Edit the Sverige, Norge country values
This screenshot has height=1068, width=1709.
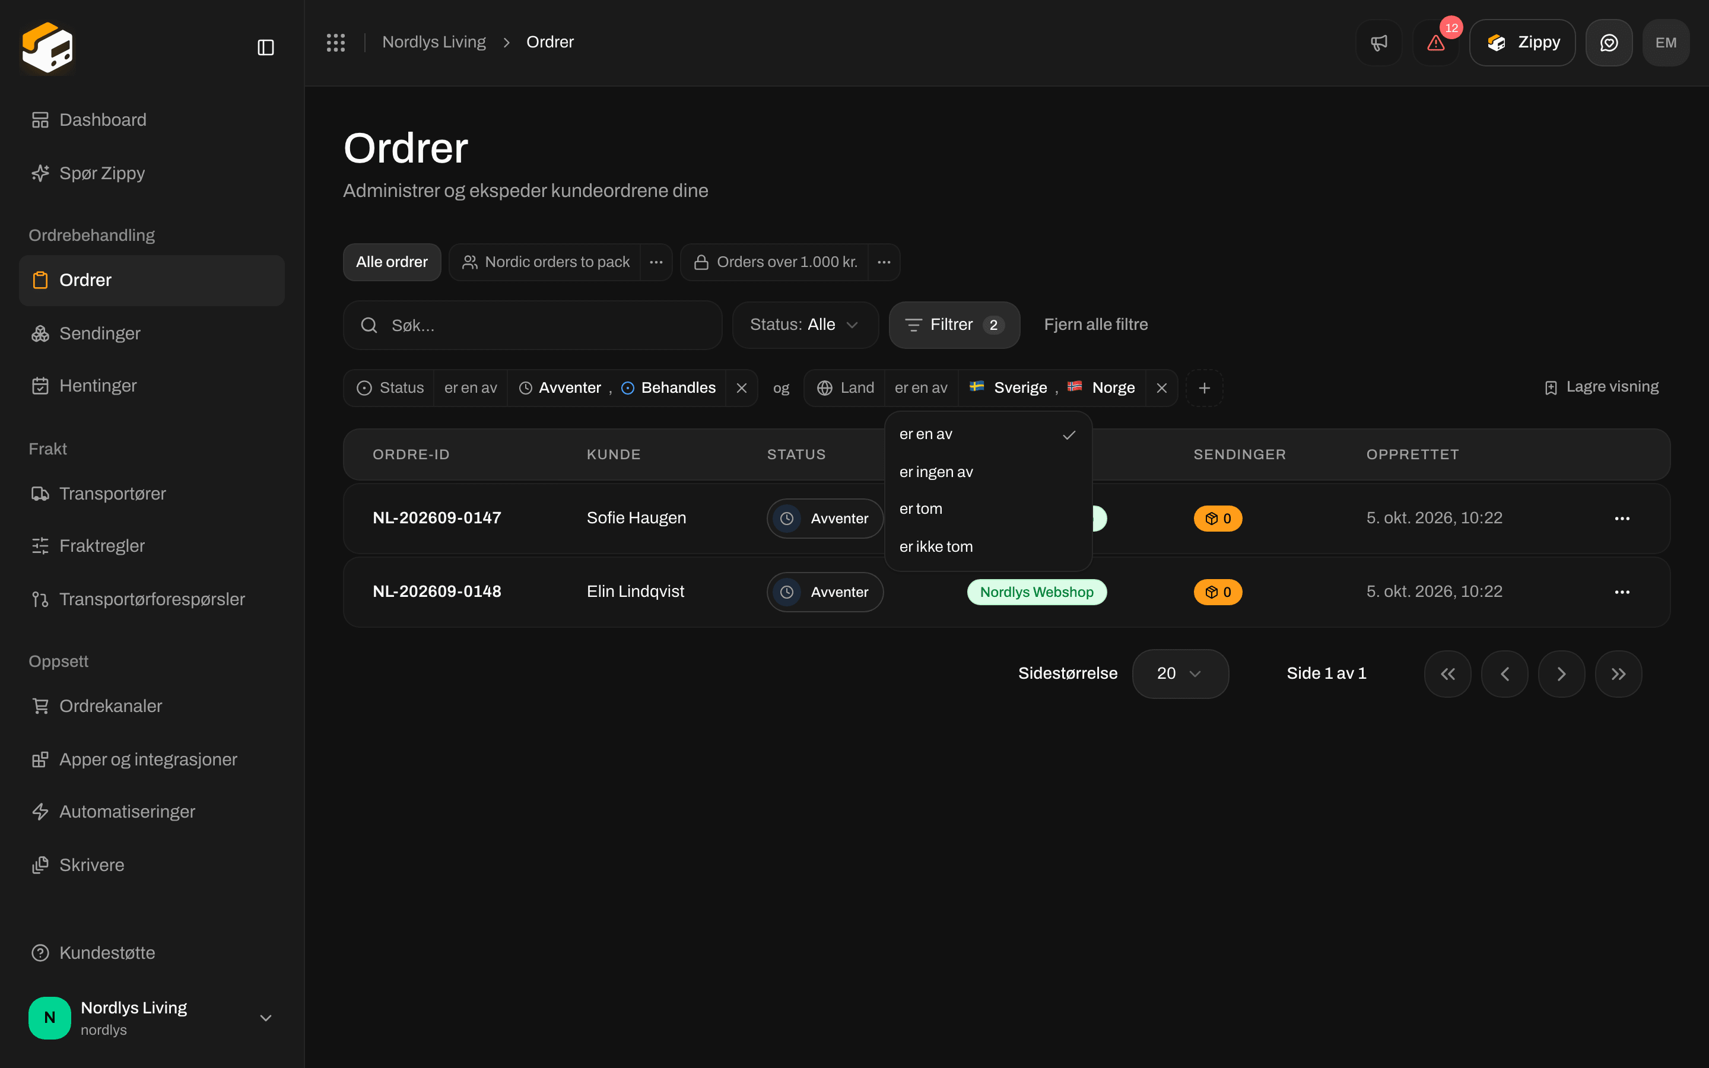(x=1052, y=388)
